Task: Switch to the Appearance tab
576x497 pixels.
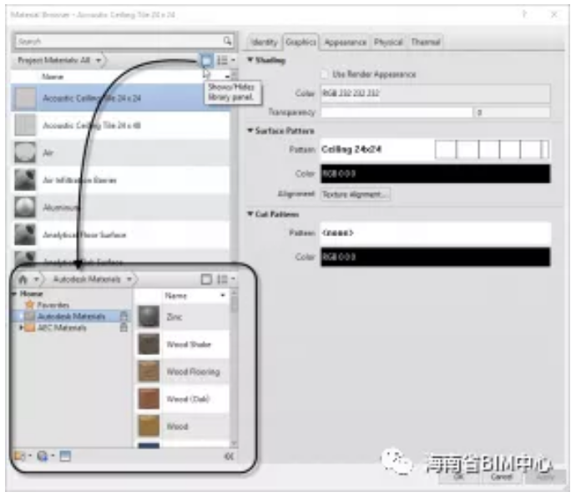Action: [x=346, y=43]
